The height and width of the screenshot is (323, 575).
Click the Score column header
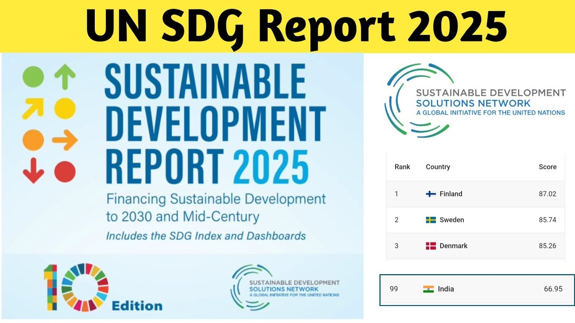click(x=548, y=167)
